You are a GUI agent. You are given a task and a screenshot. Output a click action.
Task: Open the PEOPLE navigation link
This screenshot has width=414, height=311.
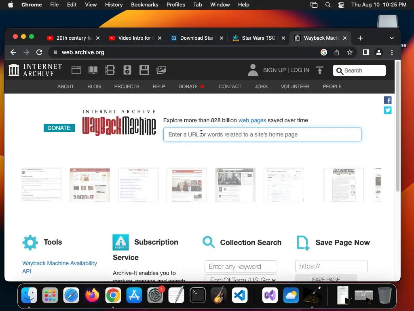coord(332,87)
